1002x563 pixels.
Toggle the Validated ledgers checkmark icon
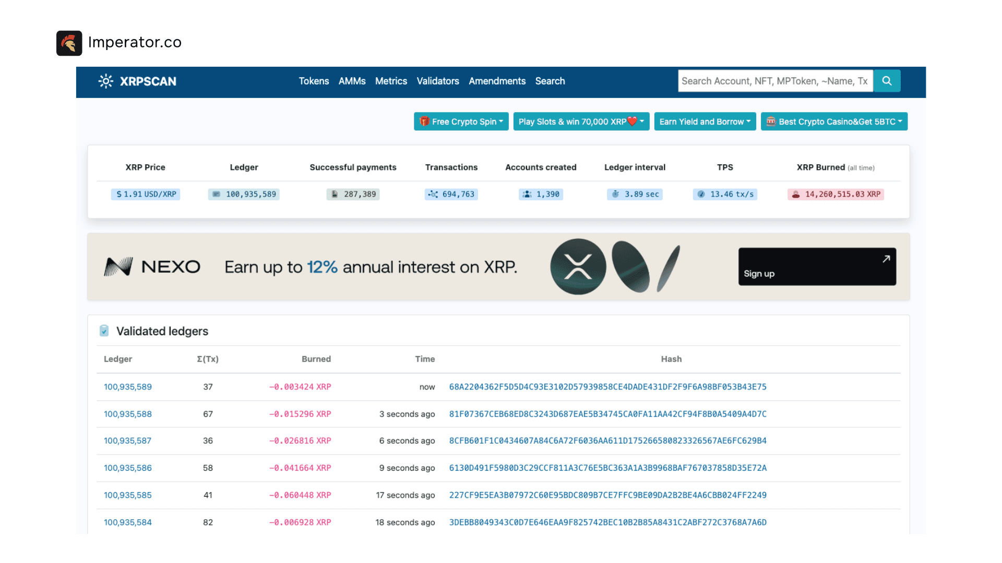104,331
